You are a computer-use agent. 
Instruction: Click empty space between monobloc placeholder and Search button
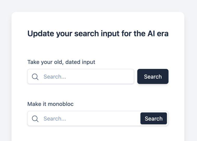(x=104, y=119)
